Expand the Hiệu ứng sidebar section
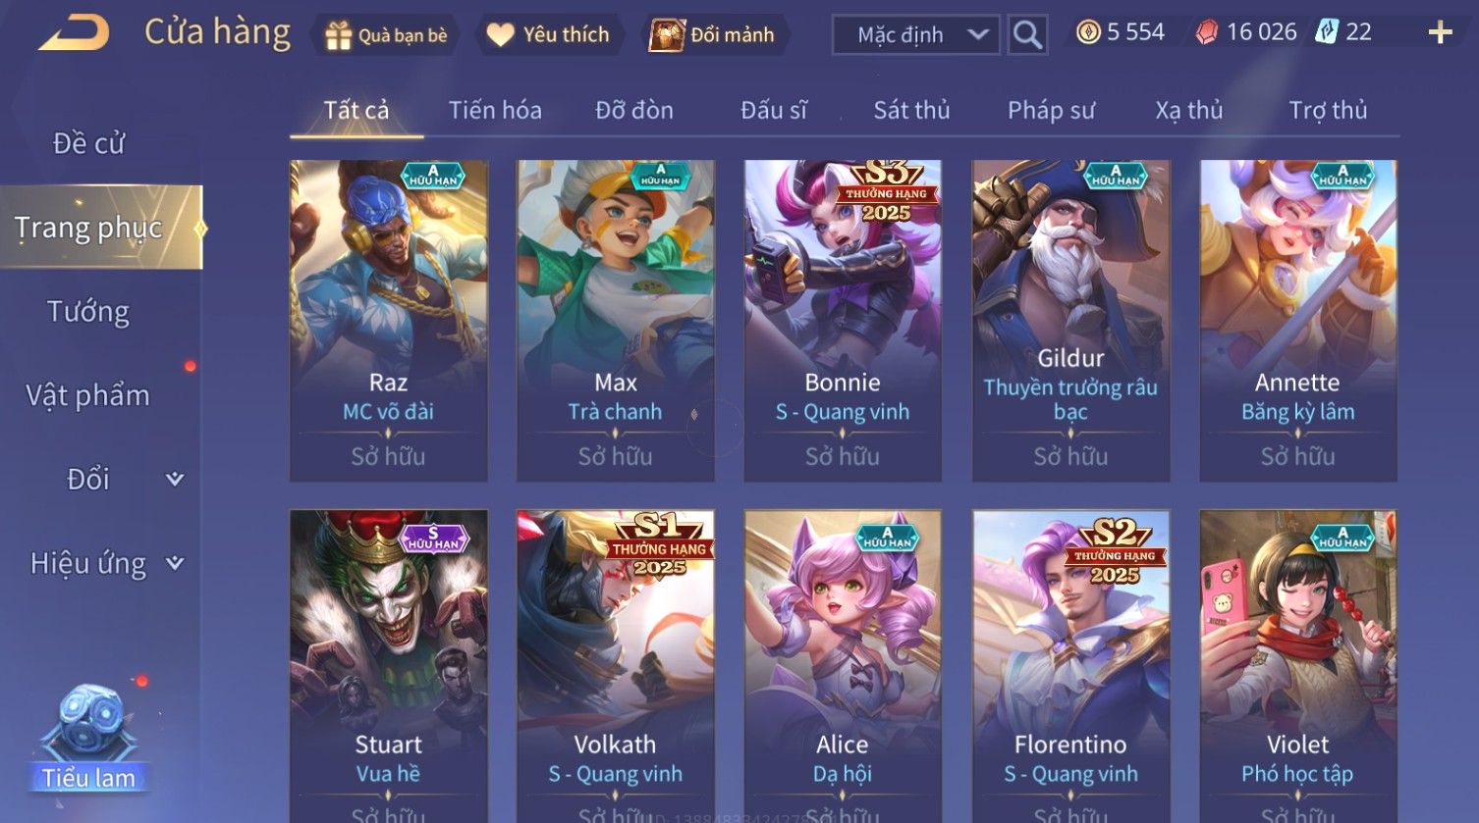The width and height of the screenshot is (1479, 823). click(x=175, y=563)
